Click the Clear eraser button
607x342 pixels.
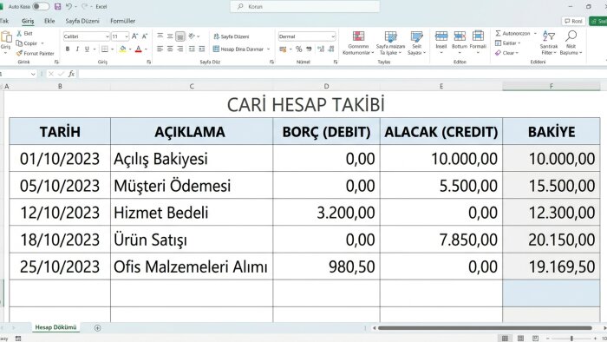click(506, 53)
